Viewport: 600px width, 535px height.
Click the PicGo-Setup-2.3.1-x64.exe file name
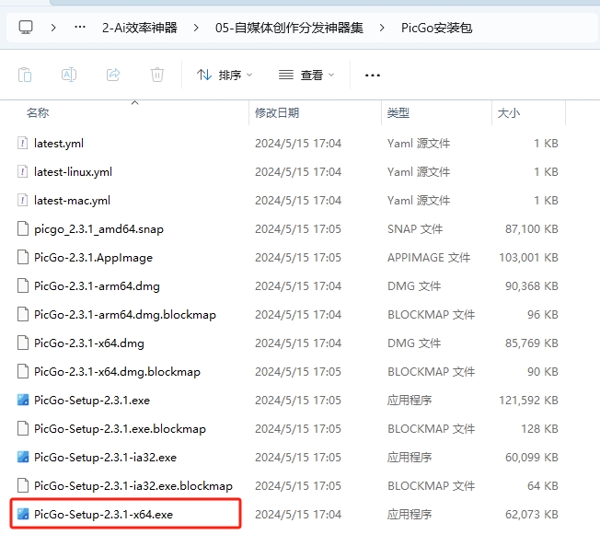coord(103,515)
